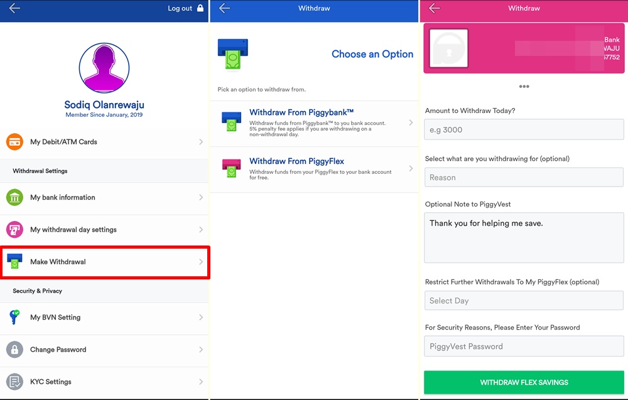628x400 pixels.
Task: Open My Debit/ATM Cards
Action: (104, 142)
